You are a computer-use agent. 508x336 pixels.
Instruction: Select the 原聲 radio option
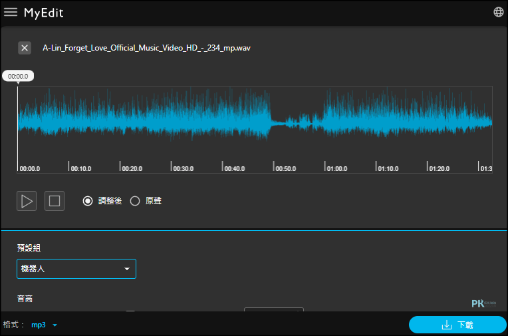point(135,201)
